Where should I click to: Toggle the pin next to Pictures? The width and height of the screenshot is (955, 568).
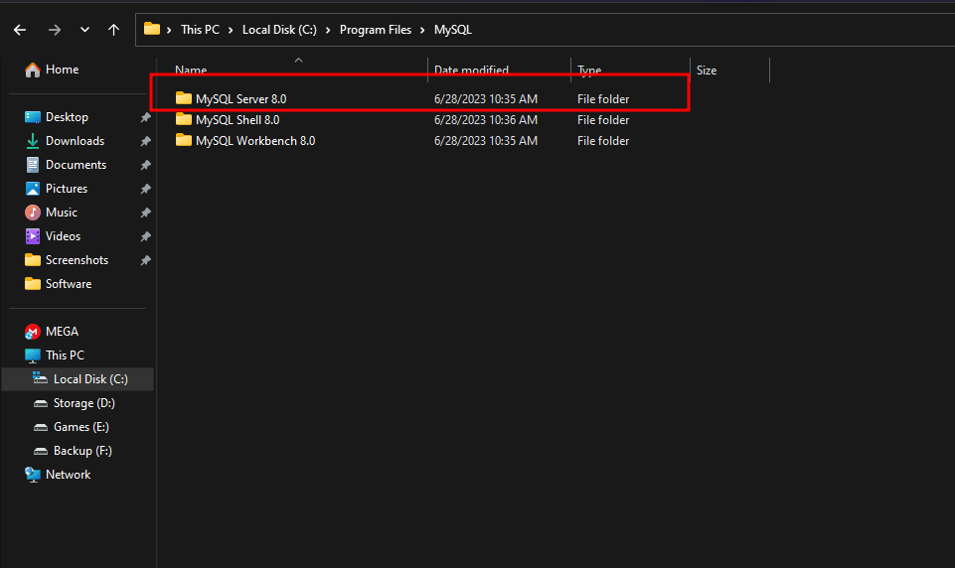145,189
